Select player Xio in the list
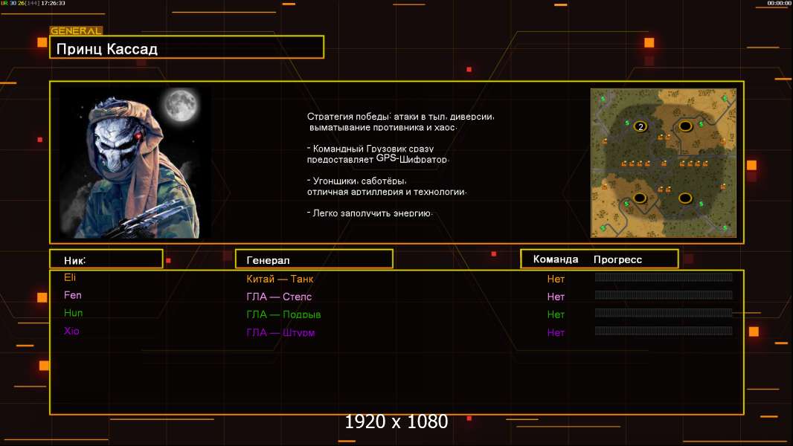 point(71,331)
